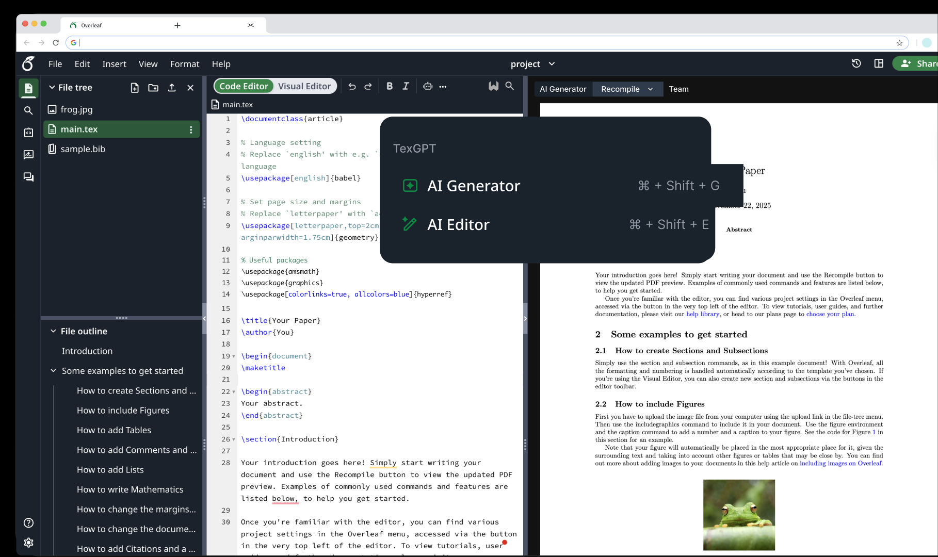Click the Writefull toolbar icon
The width and height of the screenshot is (938, 557).
(x=494, y=86)
